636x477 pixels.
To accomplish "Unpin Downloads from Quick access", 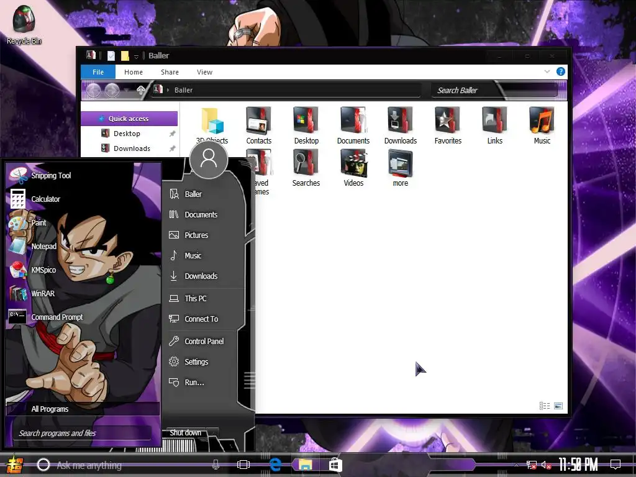I will tap(173, 148).
